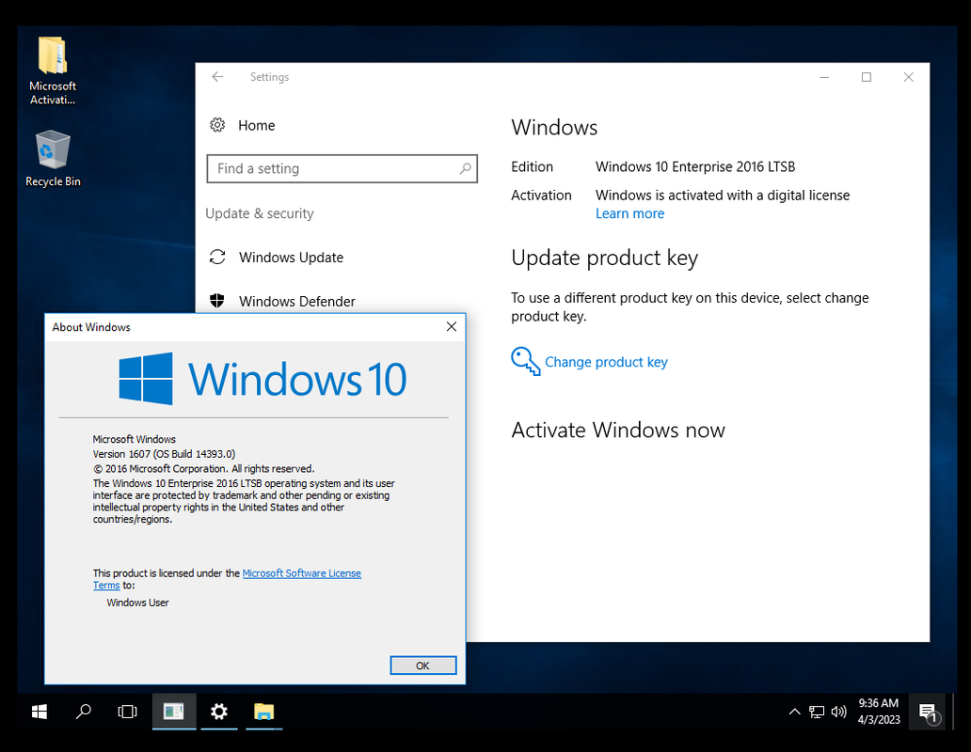971x752 pixels.
Task: Switch to the About Windows taskbar app
Action: pyautogui.click(x=174, y=712)
